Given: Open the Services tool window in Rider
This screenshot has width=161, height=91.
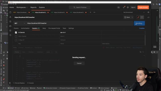Looking at the screenshot, I should click(x=114, y=88).
